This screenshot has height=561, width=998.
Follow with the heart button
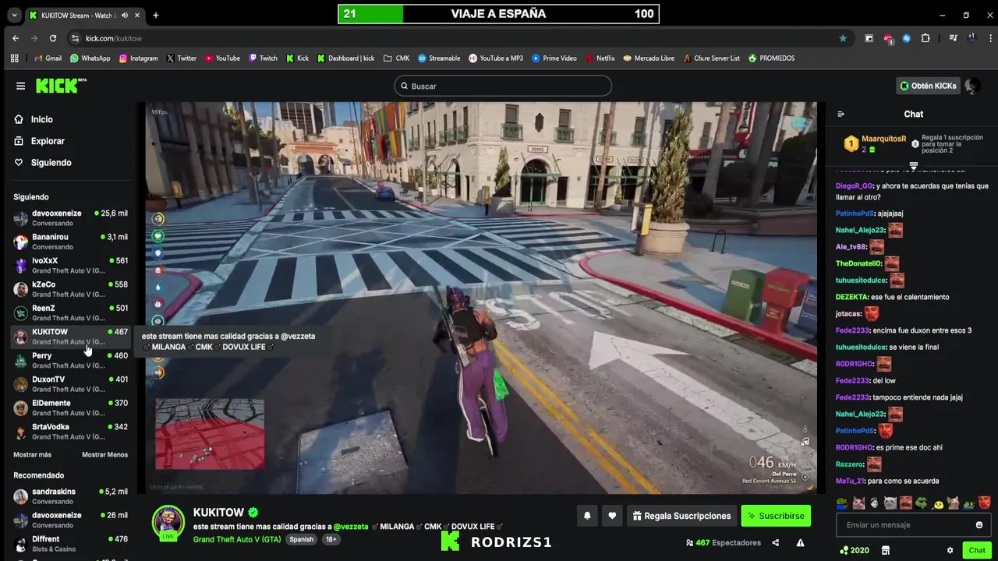pyautogui.click(x=612, y=516)
